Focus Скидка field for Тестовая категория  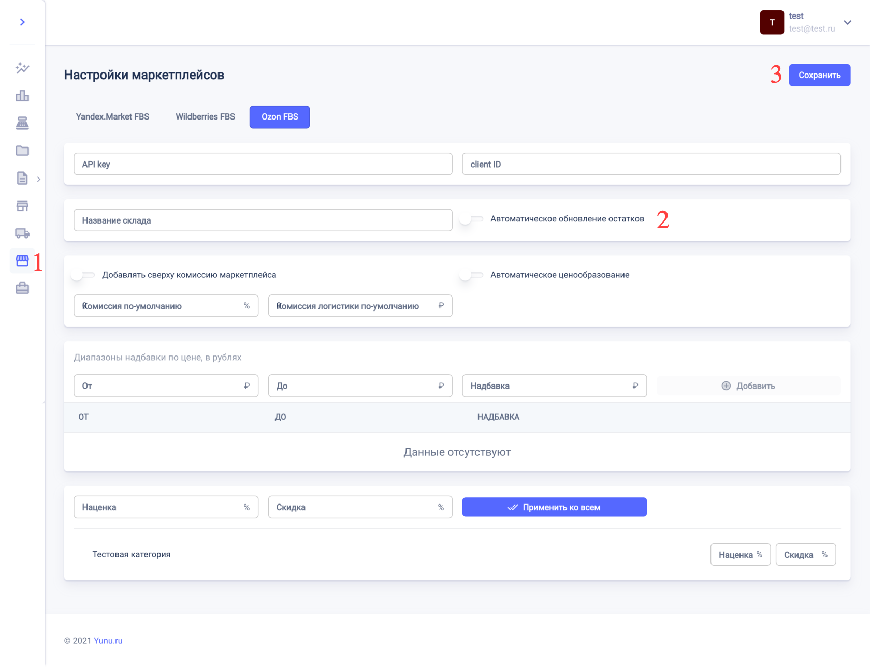[805, 554]
